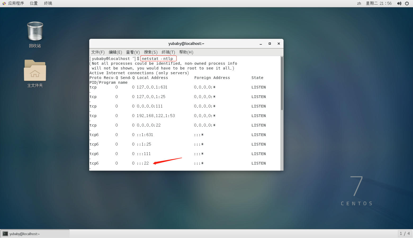Open the 应用程序 (Applications) menu
The image size is (413, 238).
[16, 3]
